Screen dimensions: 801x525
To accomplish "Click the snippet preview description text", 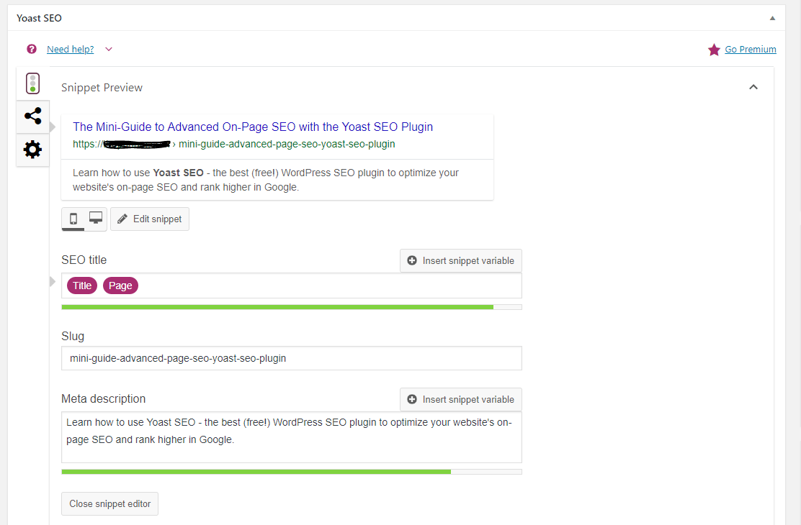I will coord(266,180).
